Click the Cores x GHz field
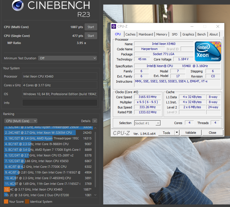 60,85
